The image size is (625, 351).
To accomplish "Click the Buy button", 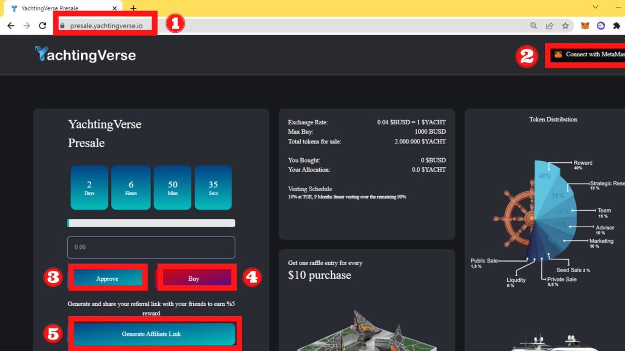I will [194, 279].
